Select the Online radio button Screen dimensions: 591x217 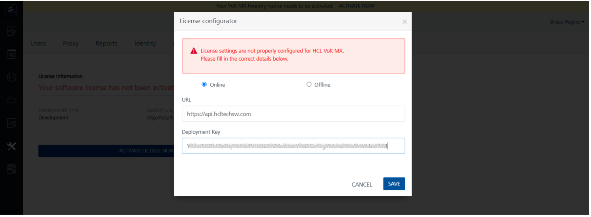204,85
